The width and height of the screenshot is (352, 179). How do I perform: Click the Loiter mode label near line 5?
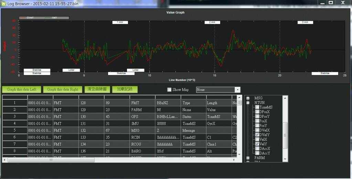pyautogui.click(x=72, y=70)
